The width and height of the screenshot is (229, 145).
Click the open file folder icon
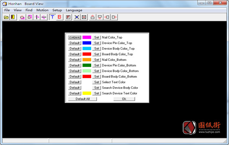click(6, 17)
